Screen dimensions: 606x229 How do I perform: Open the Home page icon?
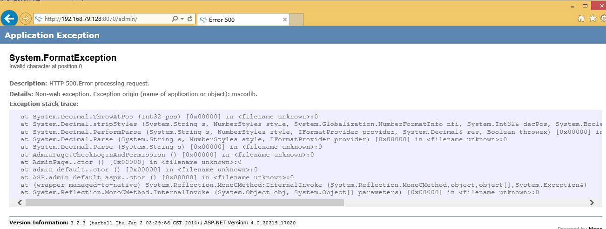coord(581,19)
